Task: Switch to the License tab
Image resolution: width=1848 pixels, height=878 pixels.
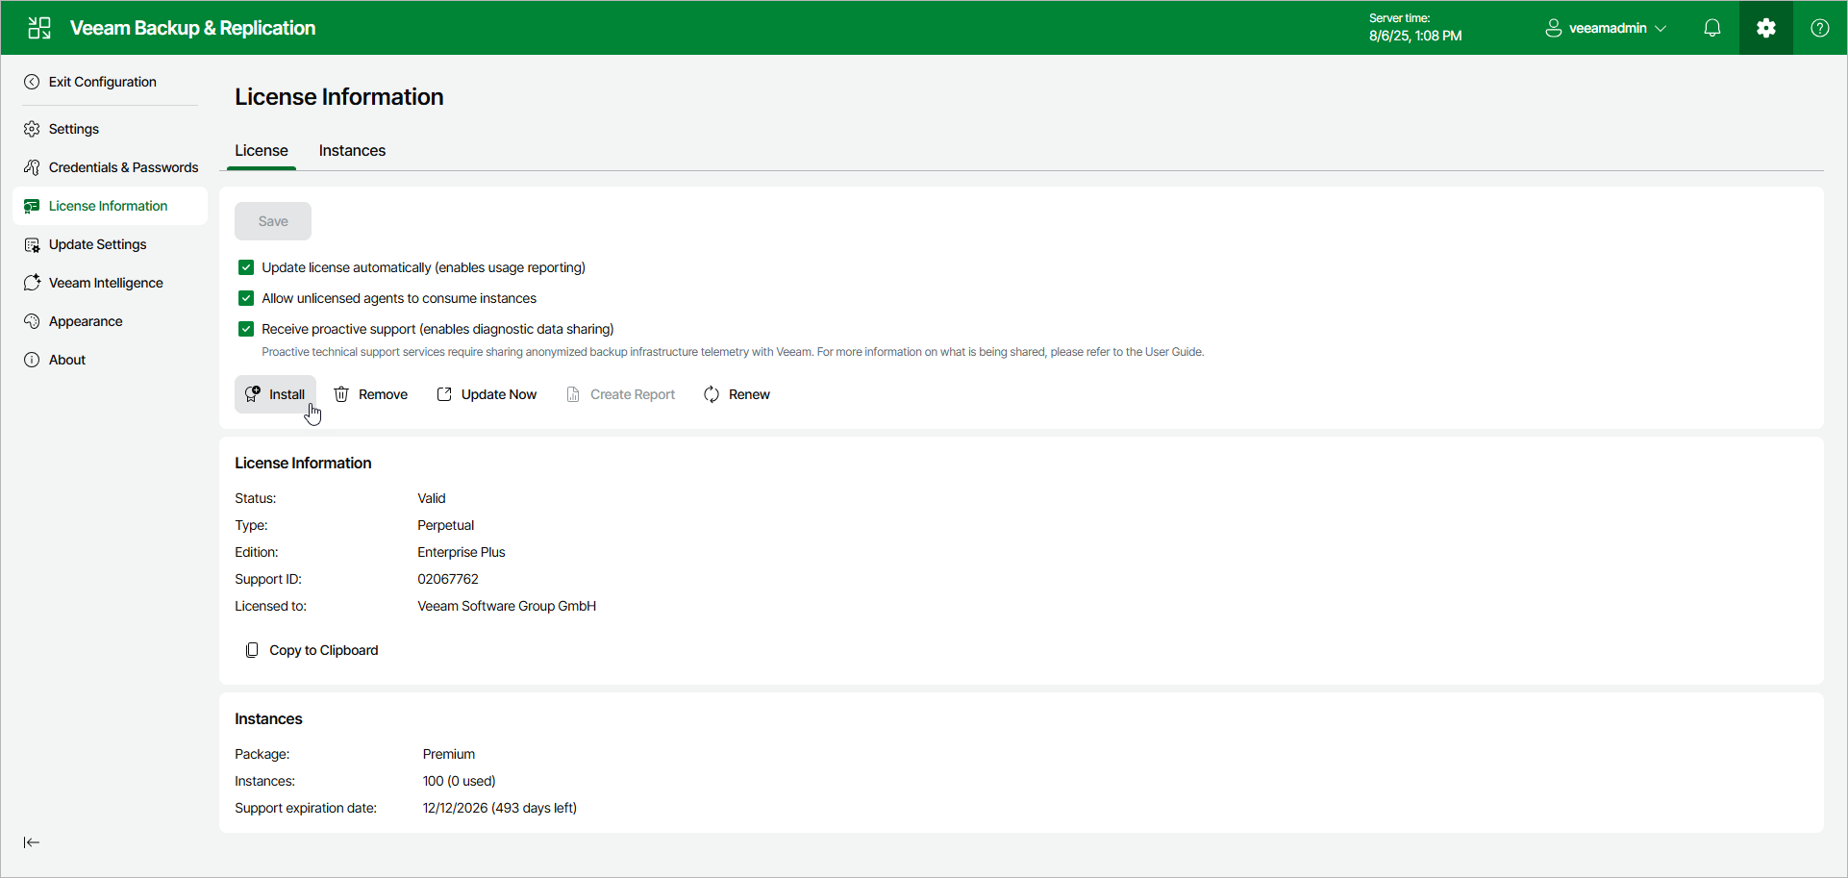Action: (x=262, y=151)
